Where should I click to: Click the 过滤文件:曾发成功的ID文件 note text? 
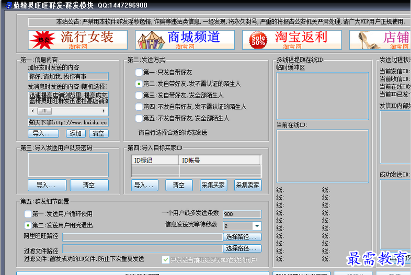(x=84, y=259)
